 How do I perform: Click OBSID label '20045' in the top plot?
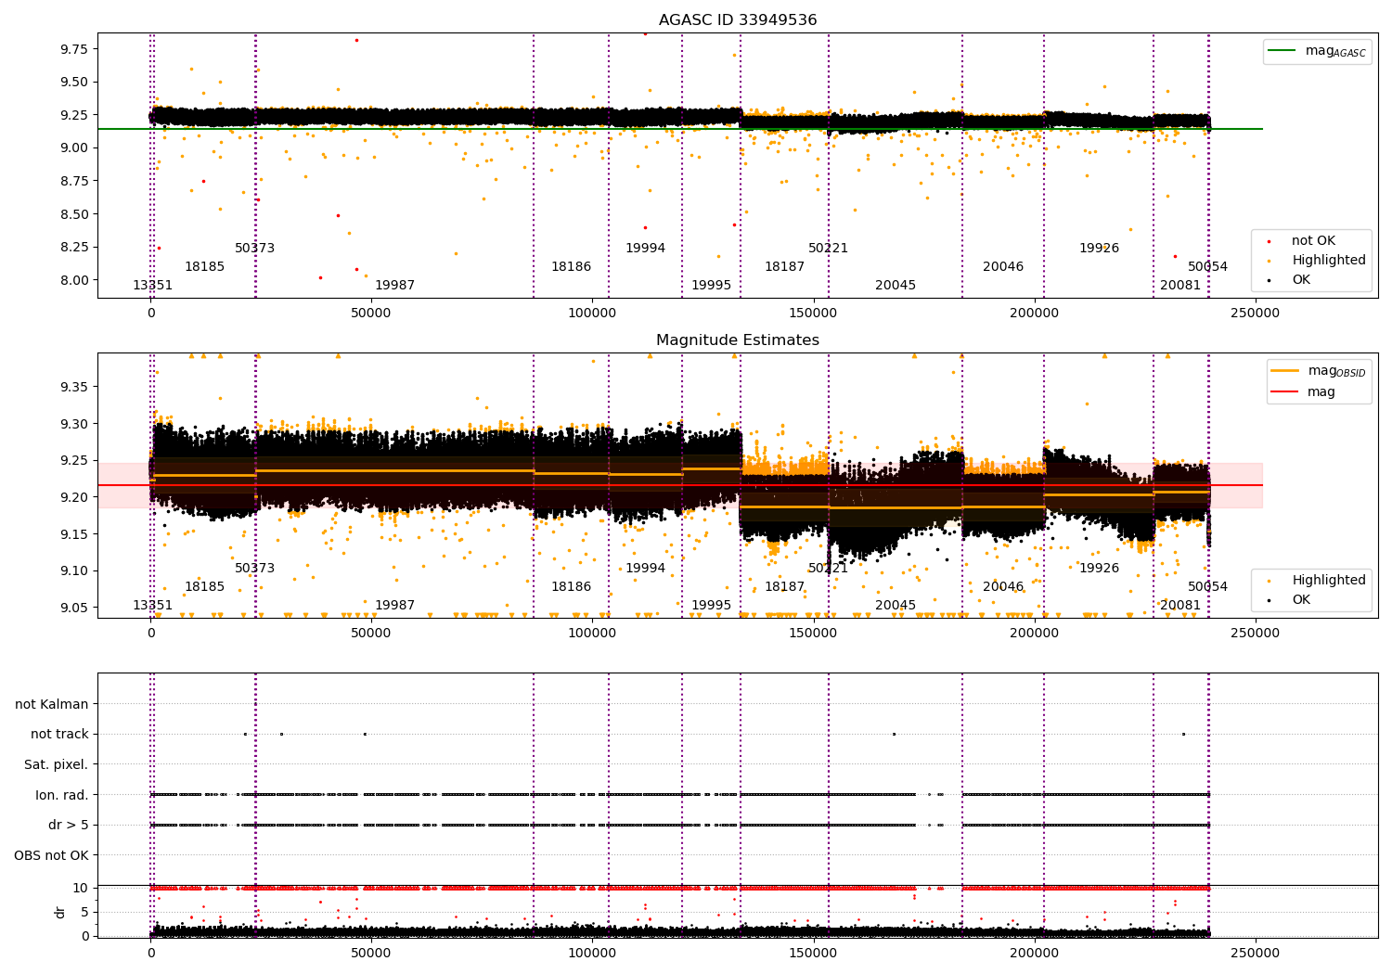(x=896, y=286)
